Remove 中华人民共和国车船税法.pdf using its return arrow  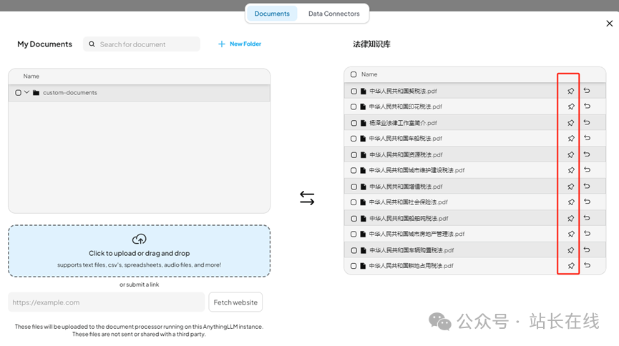pyautogui.click(x=587, y=138)
